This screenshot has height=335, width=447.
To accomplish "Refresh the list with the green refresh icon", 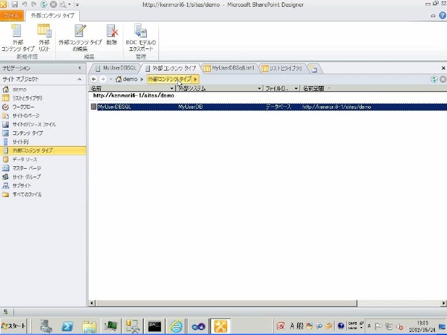I will pyautogui.click(x=433, y=79).
